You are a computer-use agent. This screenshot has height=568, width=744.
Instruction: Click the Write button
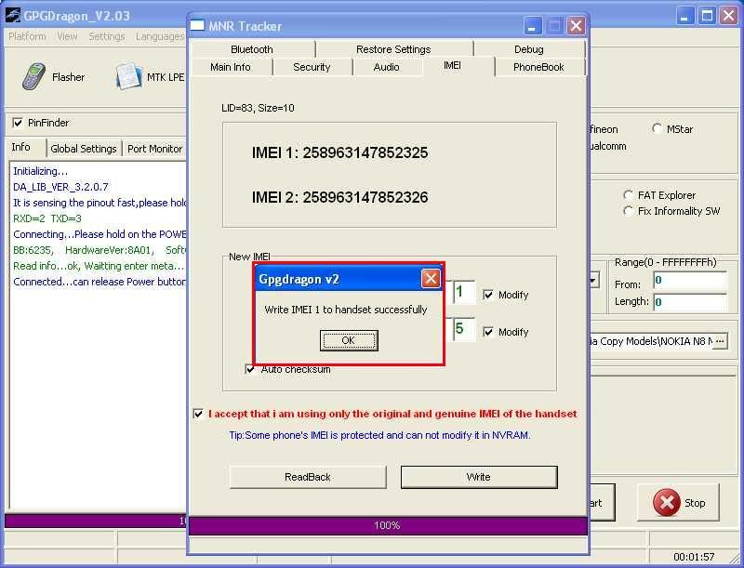479,477
